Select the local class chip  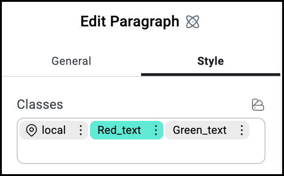(54, 130)
